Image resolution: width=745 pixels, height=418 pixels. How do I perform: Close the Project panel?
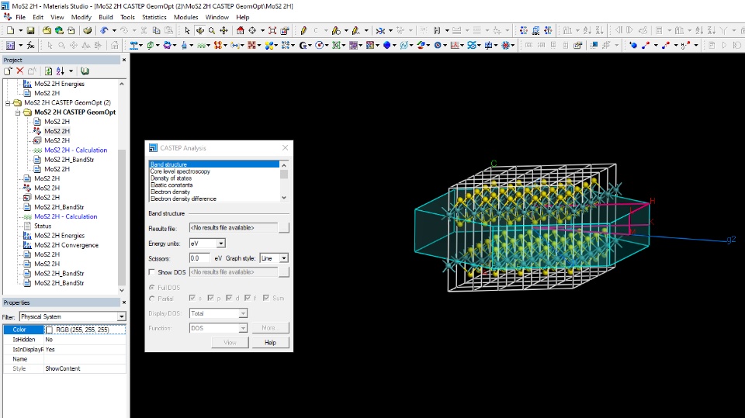(x=124, y=60)
